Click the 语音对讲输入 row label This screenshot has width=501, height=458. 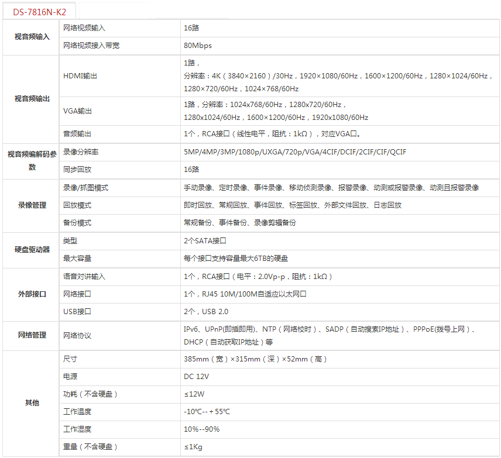(x=84, y=276)
